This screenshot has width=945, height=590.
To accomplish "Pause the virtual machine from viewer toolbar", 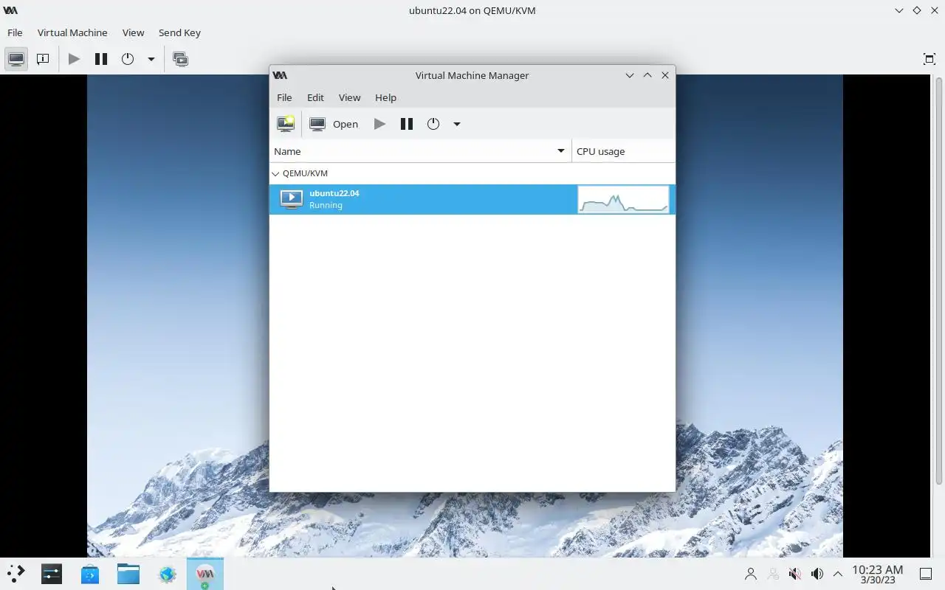I will (101, 59).
